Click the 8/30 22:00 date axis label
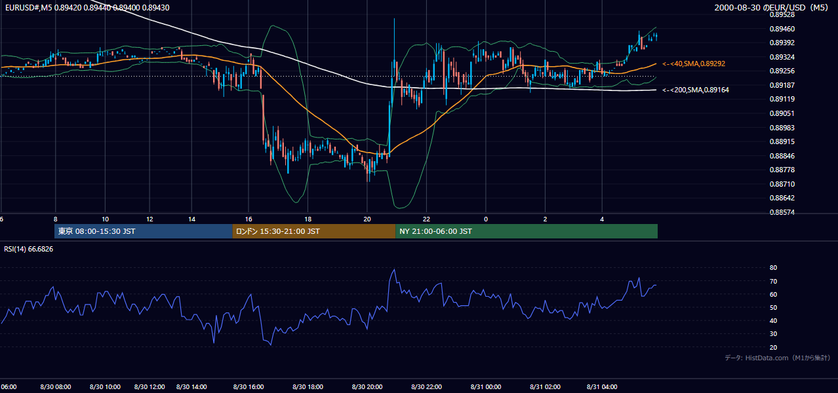The height and width of the screenshot is (393, 838). [427, 386]
